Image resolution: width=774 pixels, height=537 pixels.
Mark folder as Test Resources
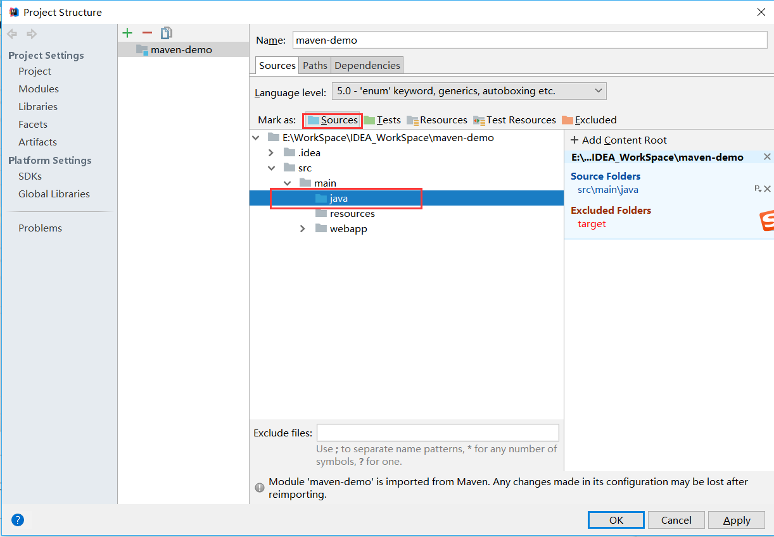coord(514,120)
